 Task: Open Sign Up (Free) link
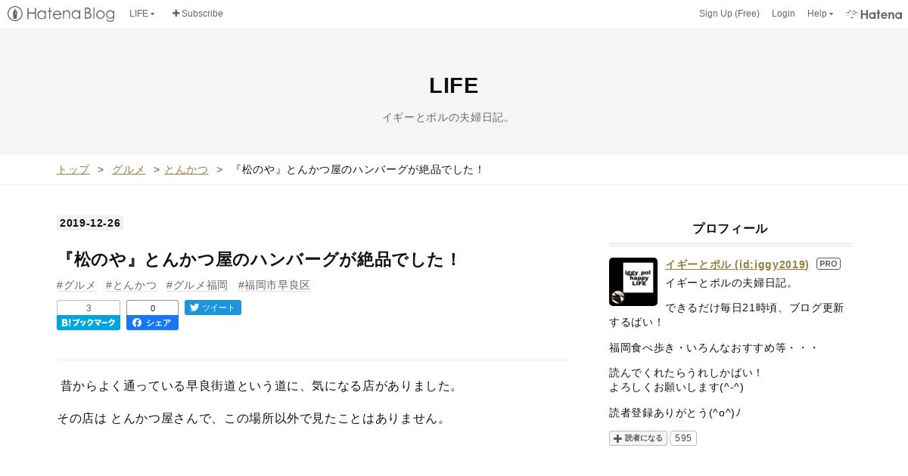click(729, 14)
